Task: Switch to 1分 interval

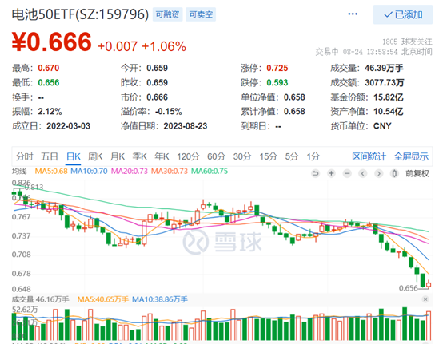Action: tap(313, 156)
